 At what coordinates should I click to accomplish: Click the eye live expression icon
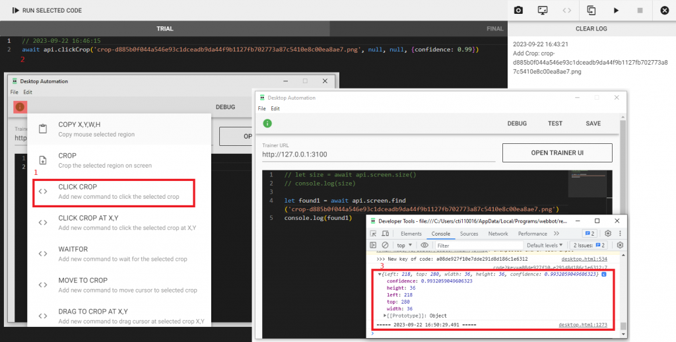pyautogui.click(x=424, y=245)
